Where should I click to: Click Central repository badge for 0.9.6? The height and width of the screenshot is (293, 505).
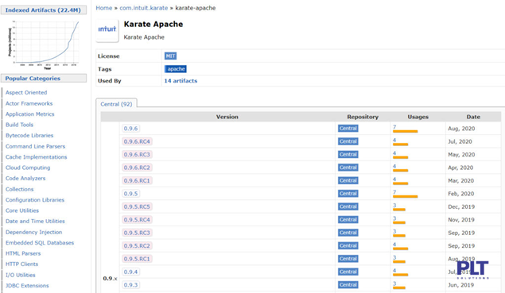tap(348, 129)
